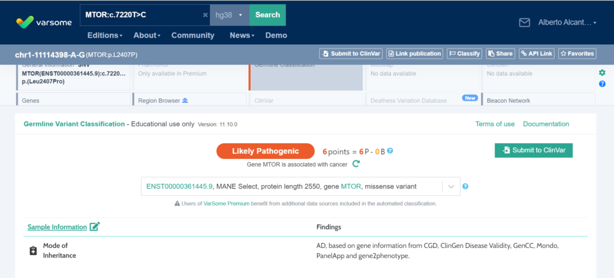
Task: Click the teal Submit to ClinVar button
Action: [533, 150]
